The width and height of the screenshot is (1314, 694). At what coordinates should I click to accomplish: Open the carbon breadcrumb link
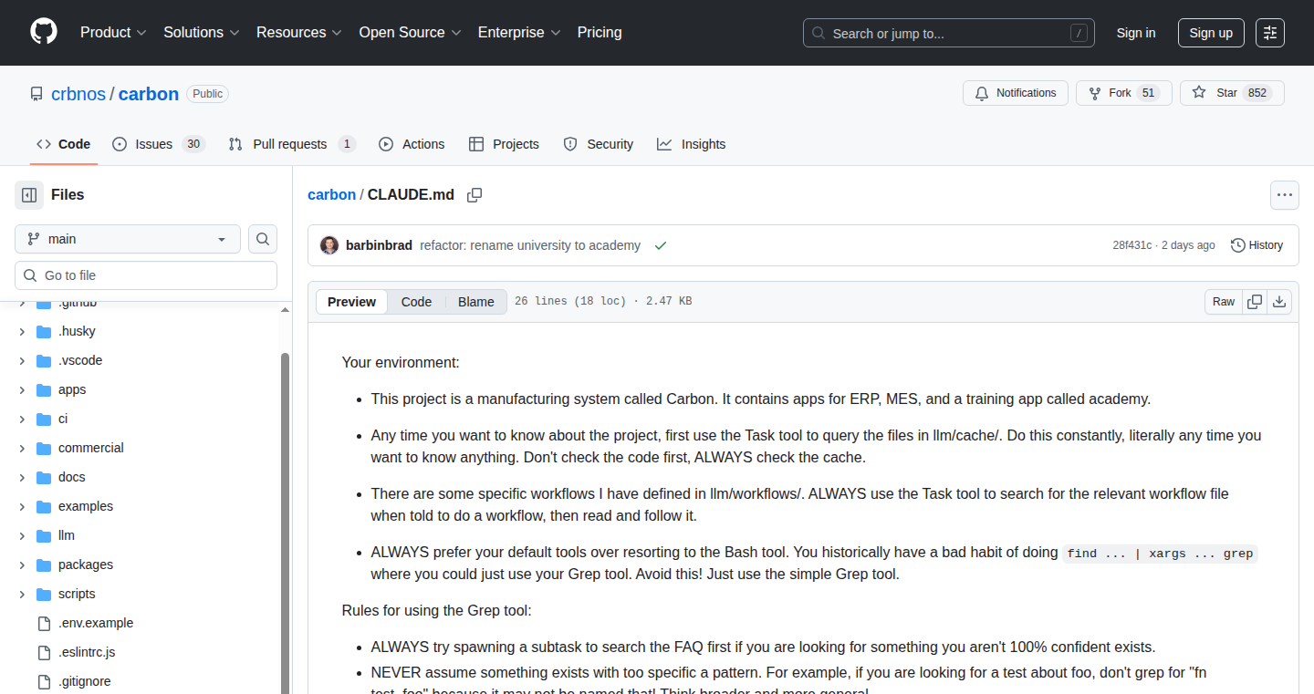click(x=332, y=195)
